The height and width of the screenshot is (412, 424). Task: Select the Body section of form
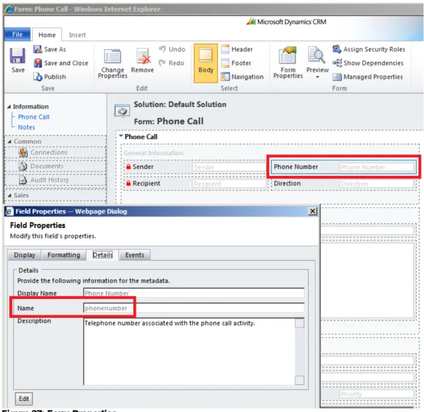pos(206,63)
